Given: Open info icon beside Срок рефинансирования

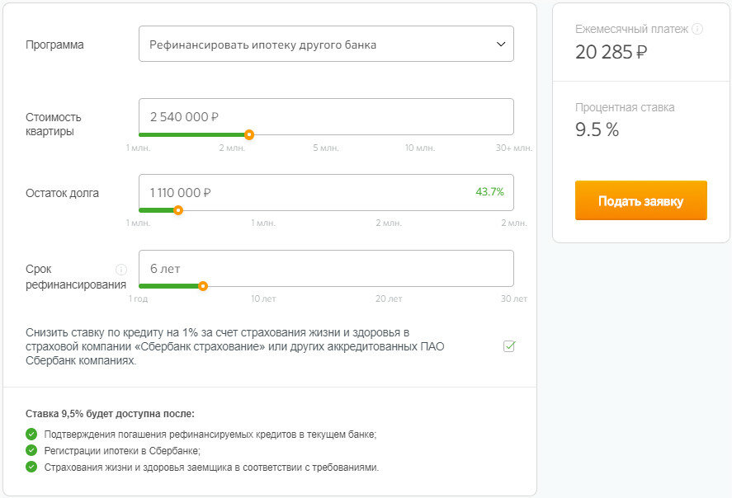Looking at the screenshot, I should (121, 270).
